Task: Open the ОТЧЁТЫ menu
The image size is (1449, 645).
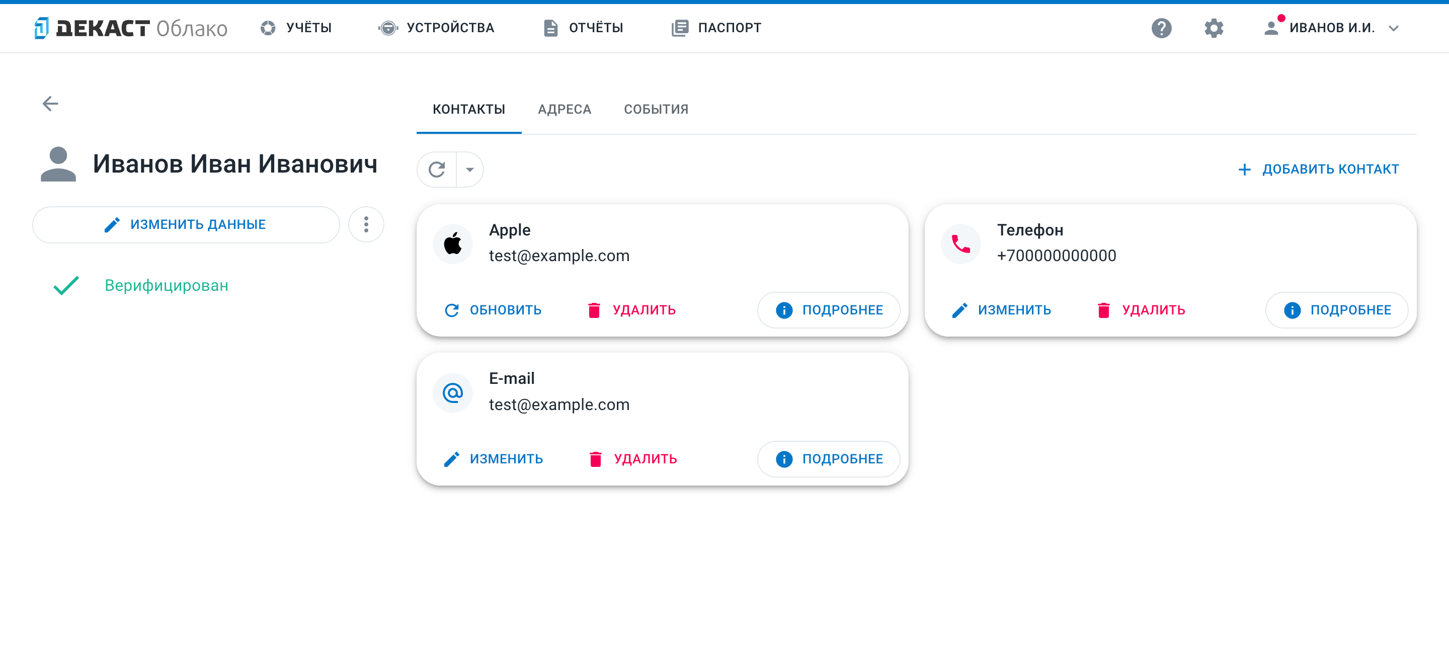Action: [x=584, y=28]
